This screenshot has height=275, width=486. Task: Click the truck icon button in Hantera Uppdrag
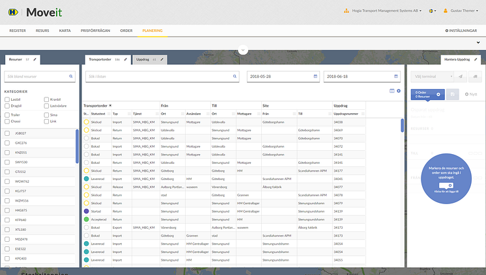coord(475,77)
